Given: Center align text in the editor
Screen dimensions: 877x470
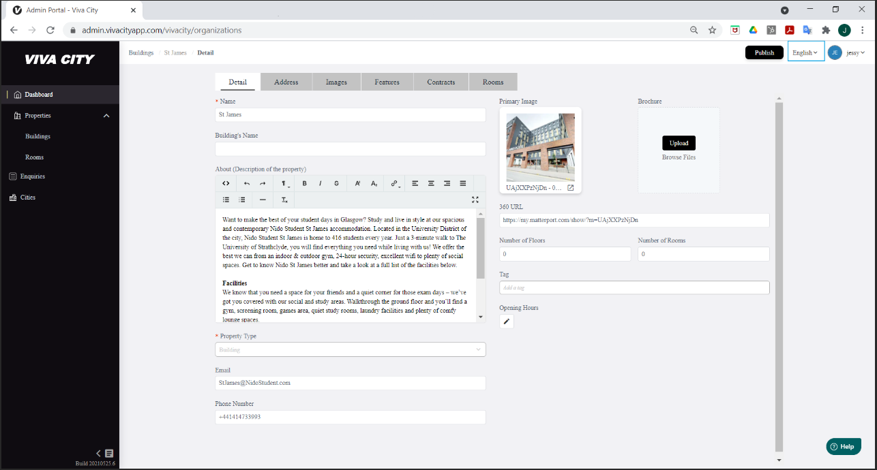Looking at the screenshot, I should click(x=431, y=183).
